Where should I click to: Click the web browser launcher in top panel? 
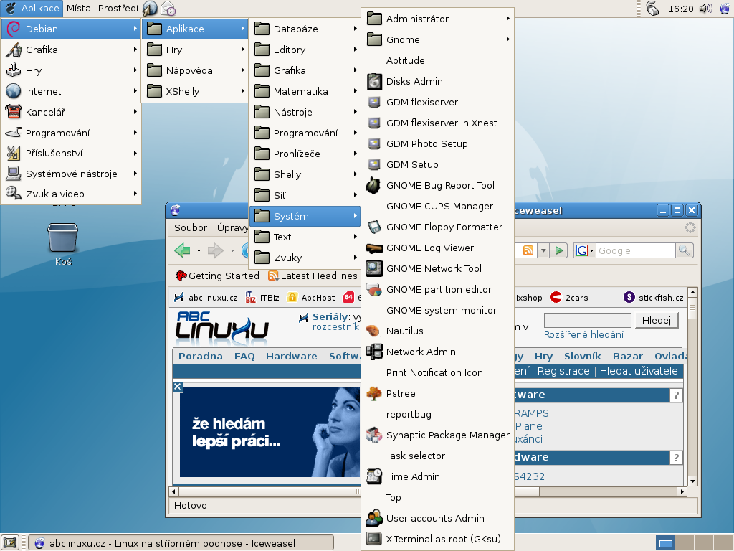point(150,9)
